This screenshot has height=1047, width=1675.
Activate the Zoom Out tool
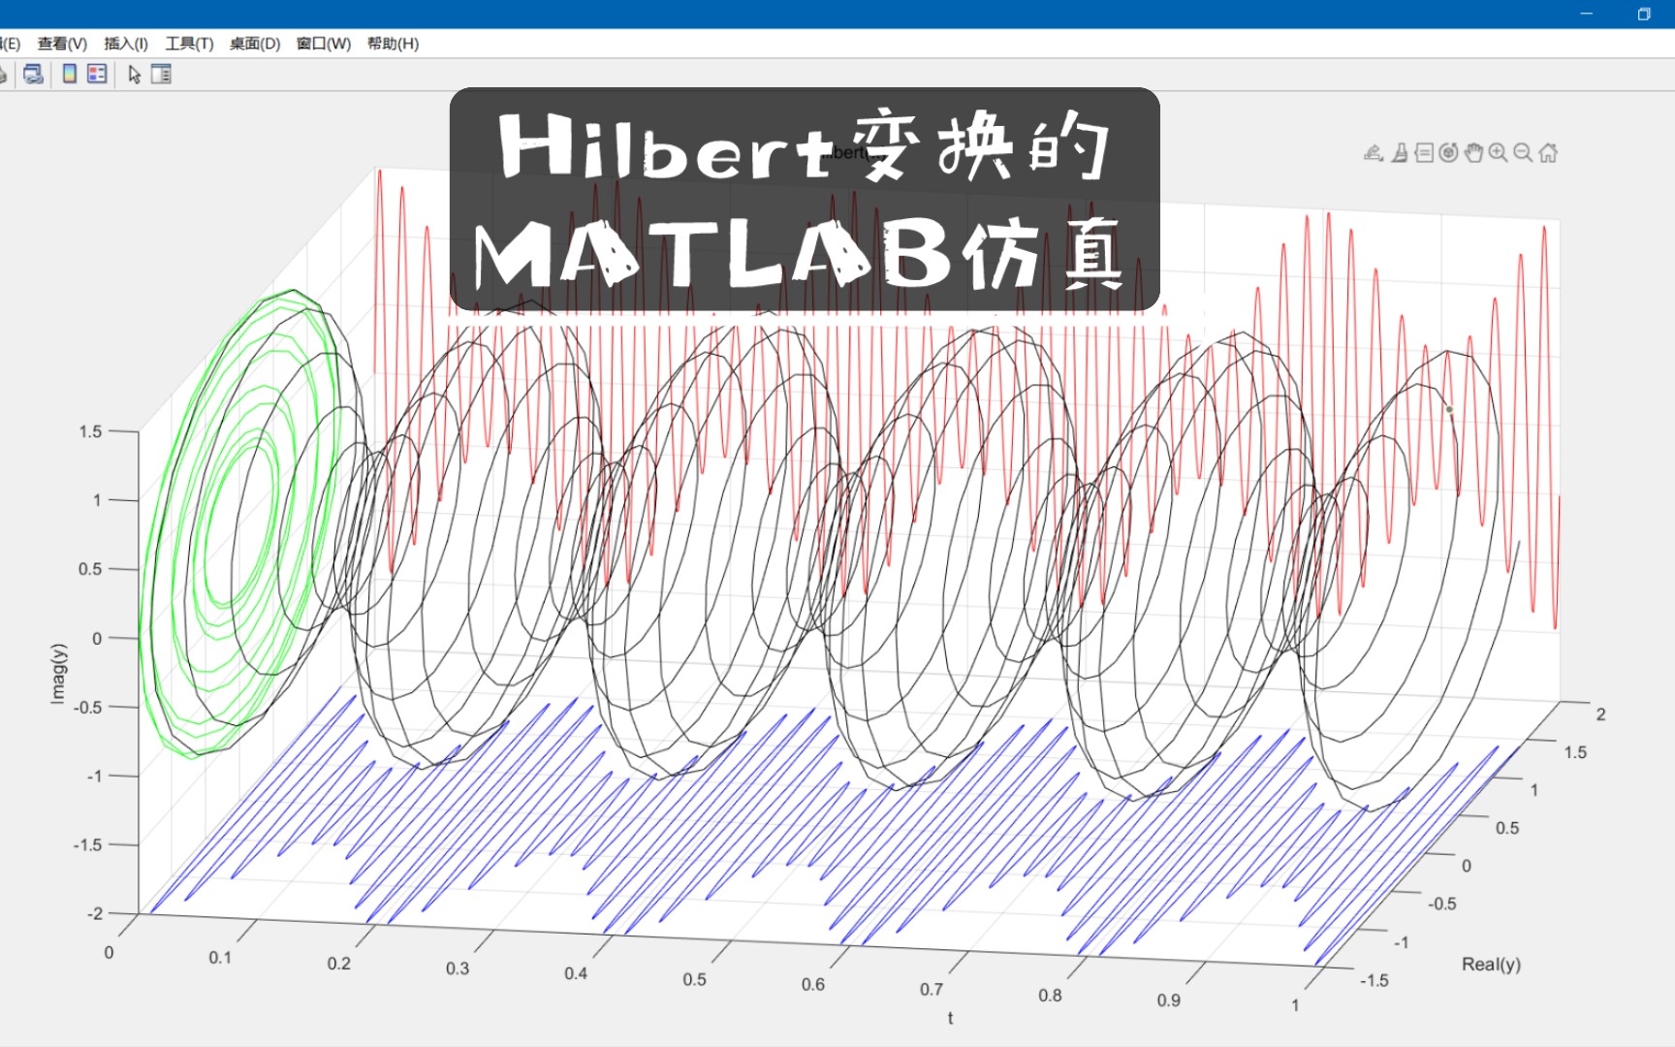(x=1523, y=152)
